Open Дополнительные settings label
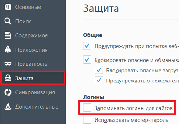The image size is (181, 124). pos(37,107)
